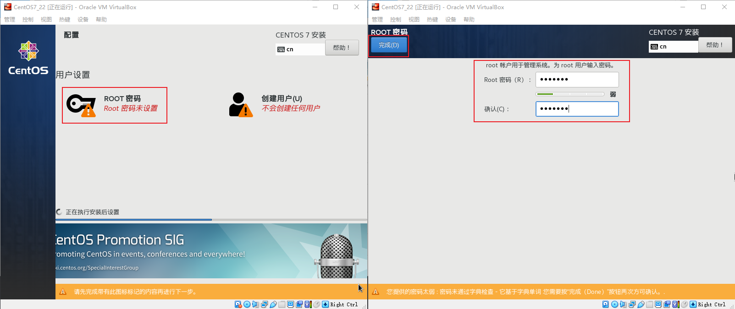This screenshot has width=735, height=309.
Task: Open 热键 menu in right window
Action: [x=432, y=20]
